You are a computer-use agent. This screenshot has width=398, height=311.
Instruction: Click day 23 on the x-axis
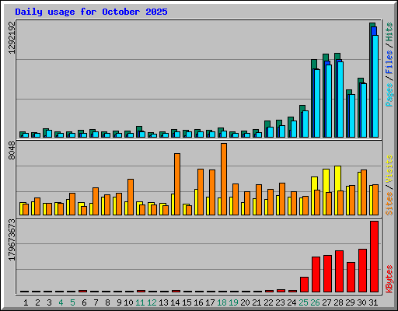(x=280, y=302)
